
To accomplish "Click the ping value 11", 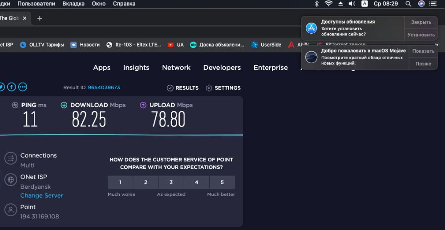I will 30,119.
